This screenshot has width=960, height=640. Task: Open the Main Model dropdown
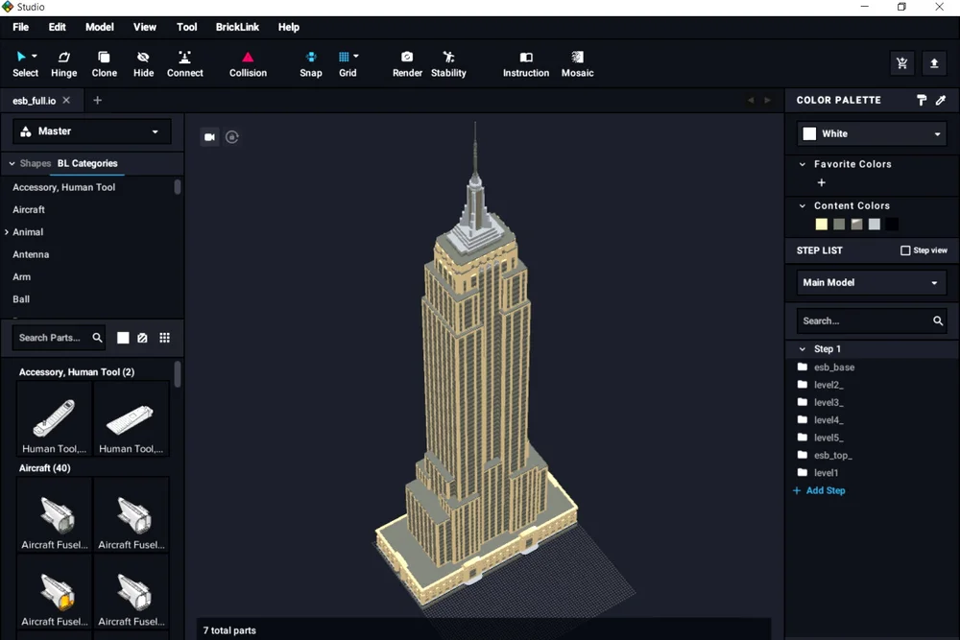(870, 282)
